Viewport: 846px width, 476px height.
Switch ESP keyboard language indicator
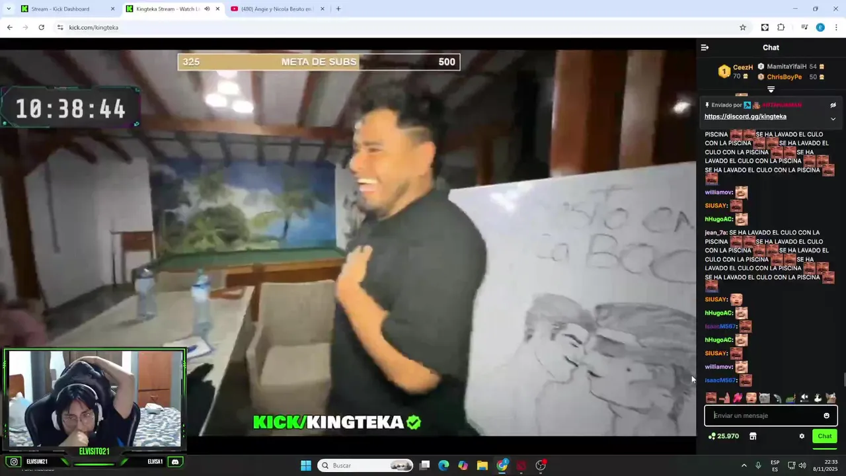click(x=775, y=465)
